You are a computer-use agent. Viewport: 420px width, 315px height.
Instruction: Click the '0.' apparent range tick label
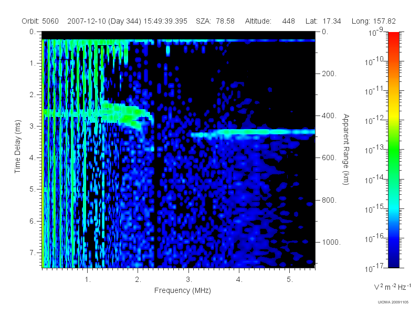(x=325, y=31)
